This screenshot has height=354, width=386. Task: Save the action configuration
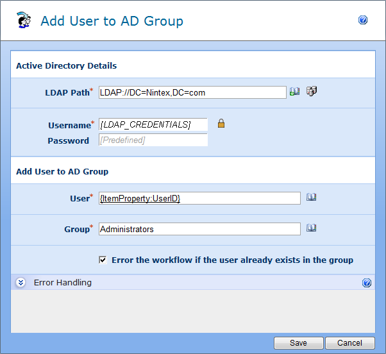[x=298, y=343]
